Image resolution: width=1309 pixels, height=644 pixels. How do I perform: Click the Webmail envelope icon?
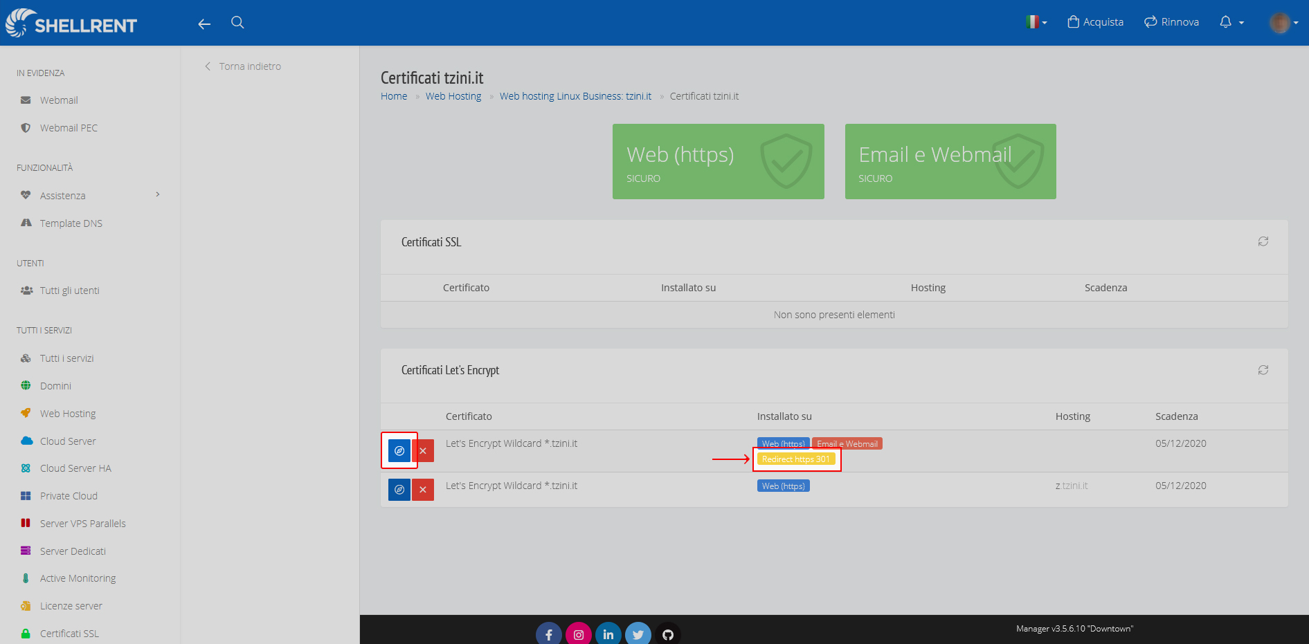point(26,100)
